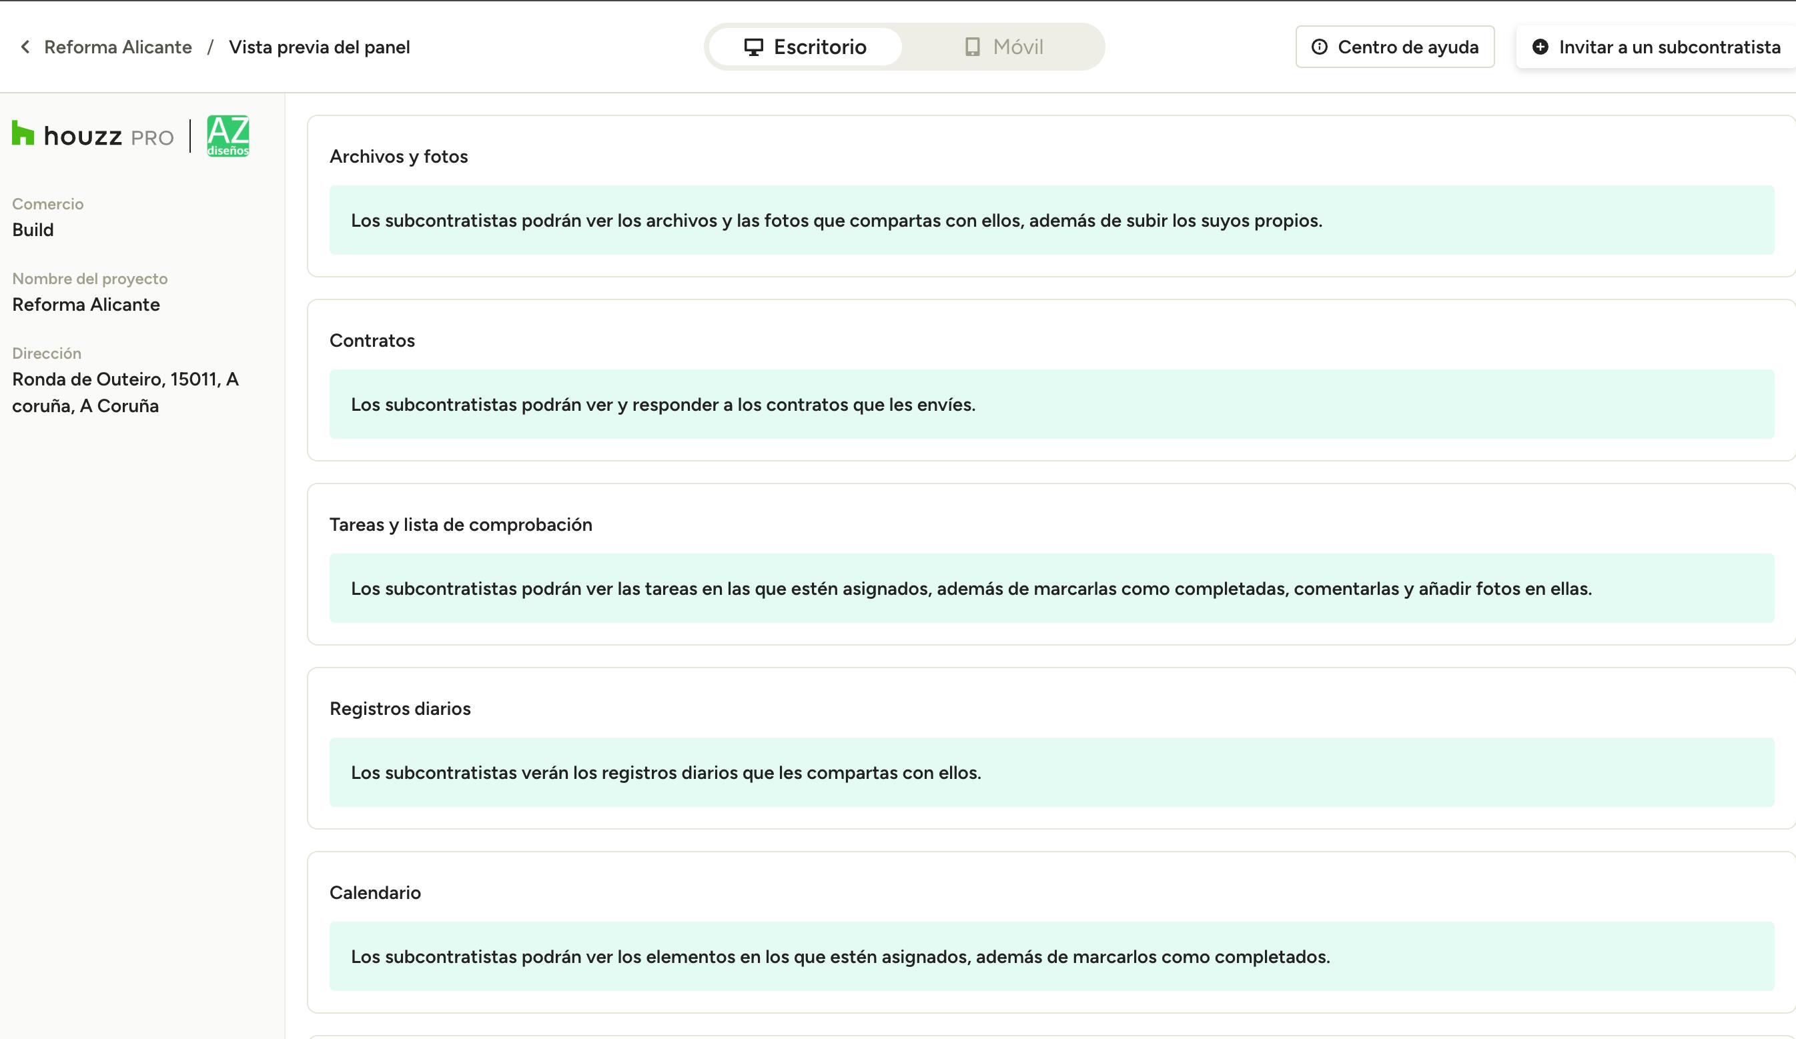Click the AZ diseños company logo

point(228,135)
